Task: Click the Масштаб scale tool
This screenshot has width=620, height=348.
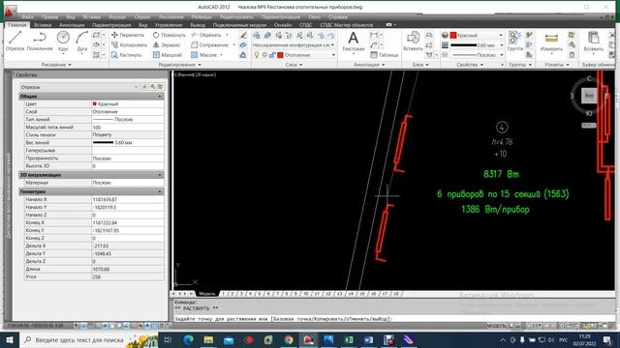Action: point(168,55)
